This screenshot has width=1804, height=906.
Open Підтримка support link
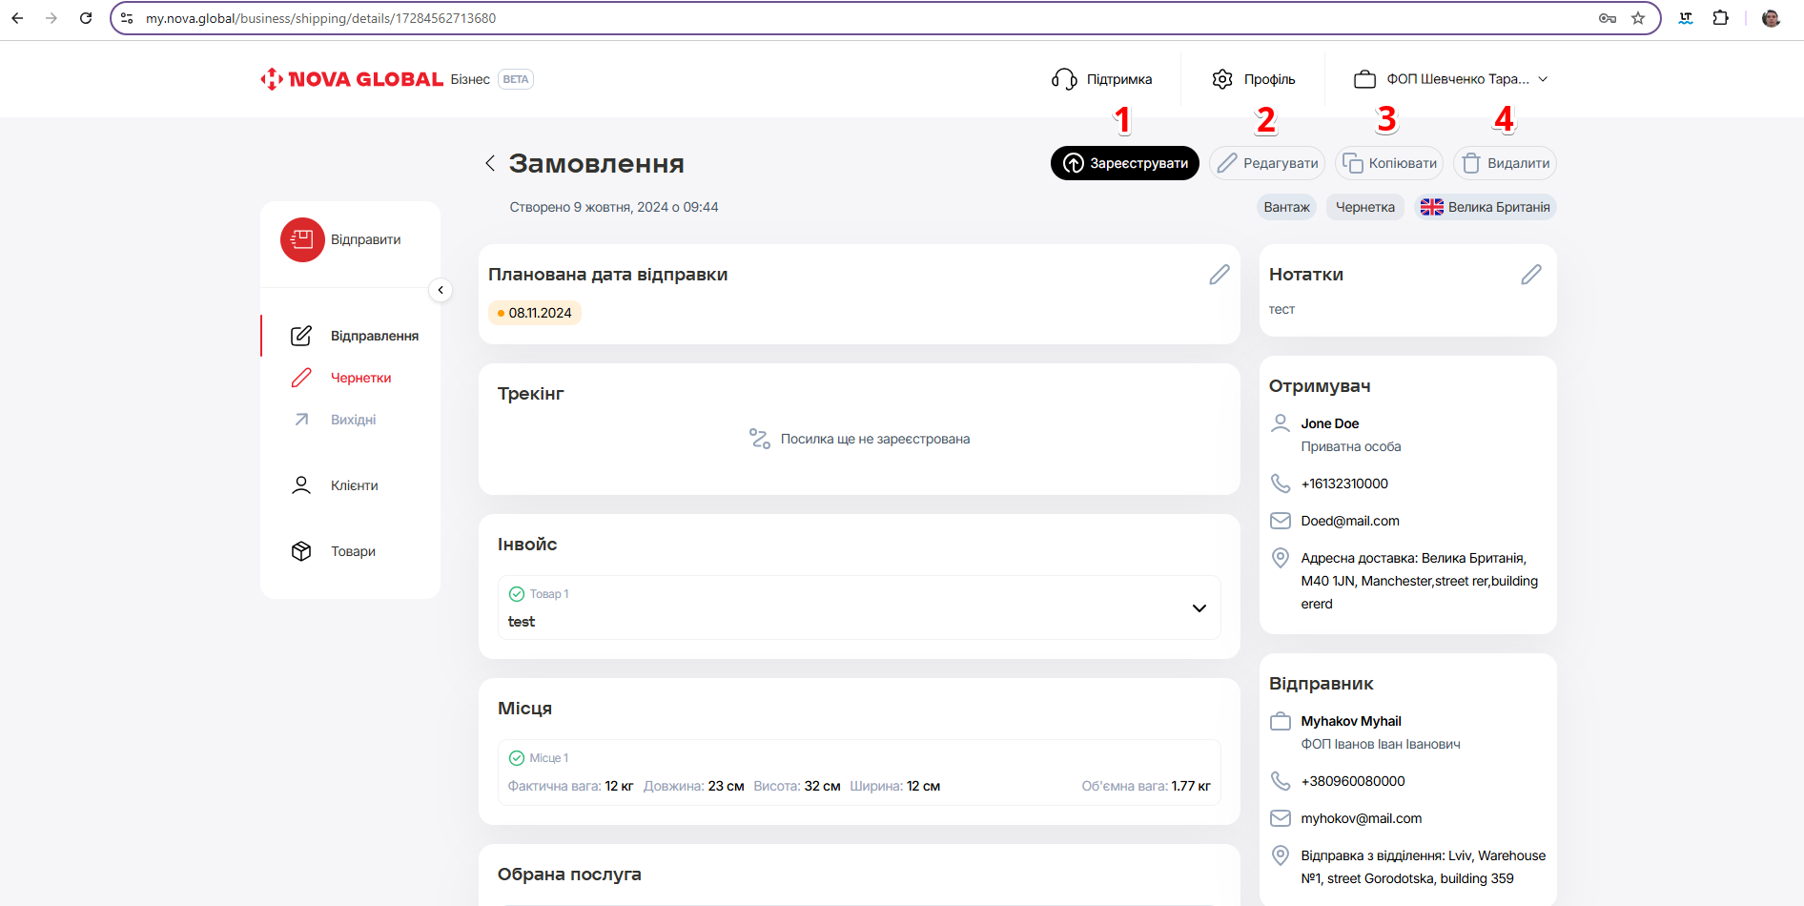coord(1102,79)
